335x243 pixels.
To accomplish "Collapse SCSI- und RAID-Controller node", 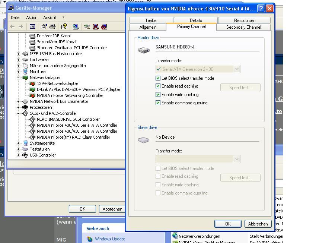I will coord(18,113).
